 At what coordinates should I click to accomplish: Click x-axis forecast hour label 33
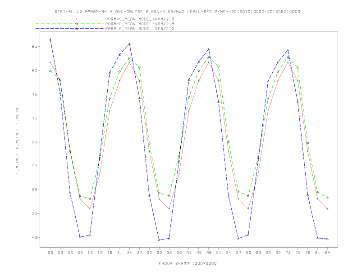pyautogui.click(x=159, y=253)
